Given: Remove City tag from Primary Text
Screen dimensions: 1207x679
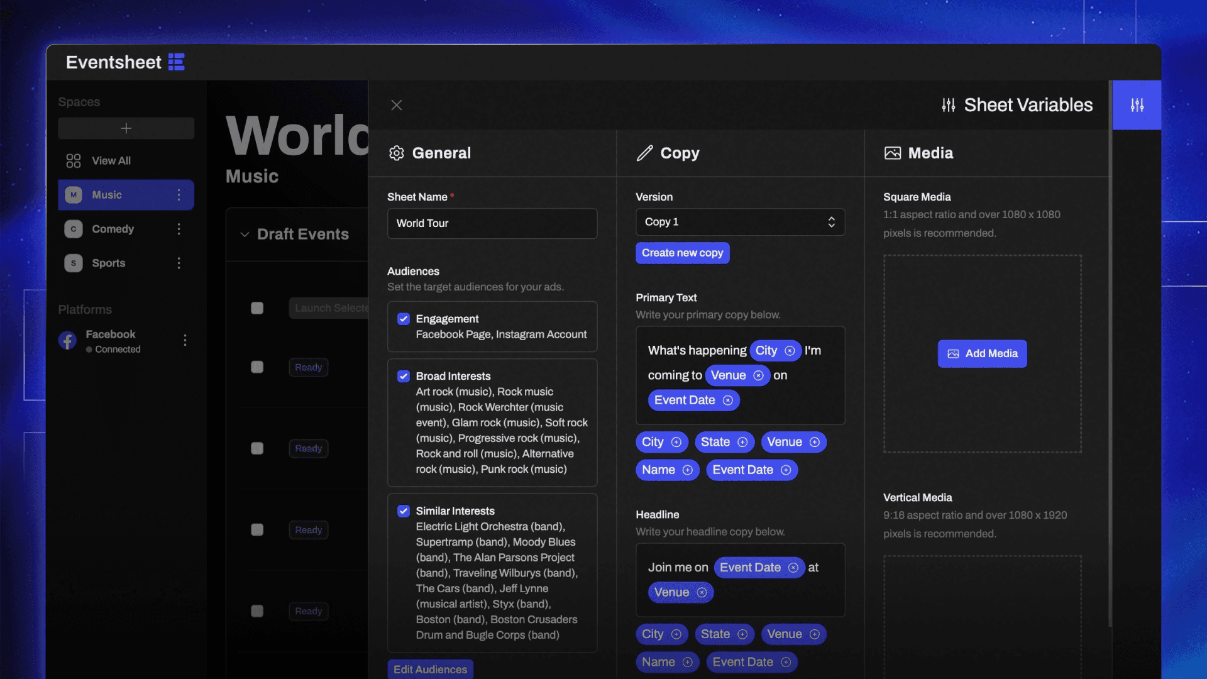Looking at the screenshot, I should pos(790,351).
